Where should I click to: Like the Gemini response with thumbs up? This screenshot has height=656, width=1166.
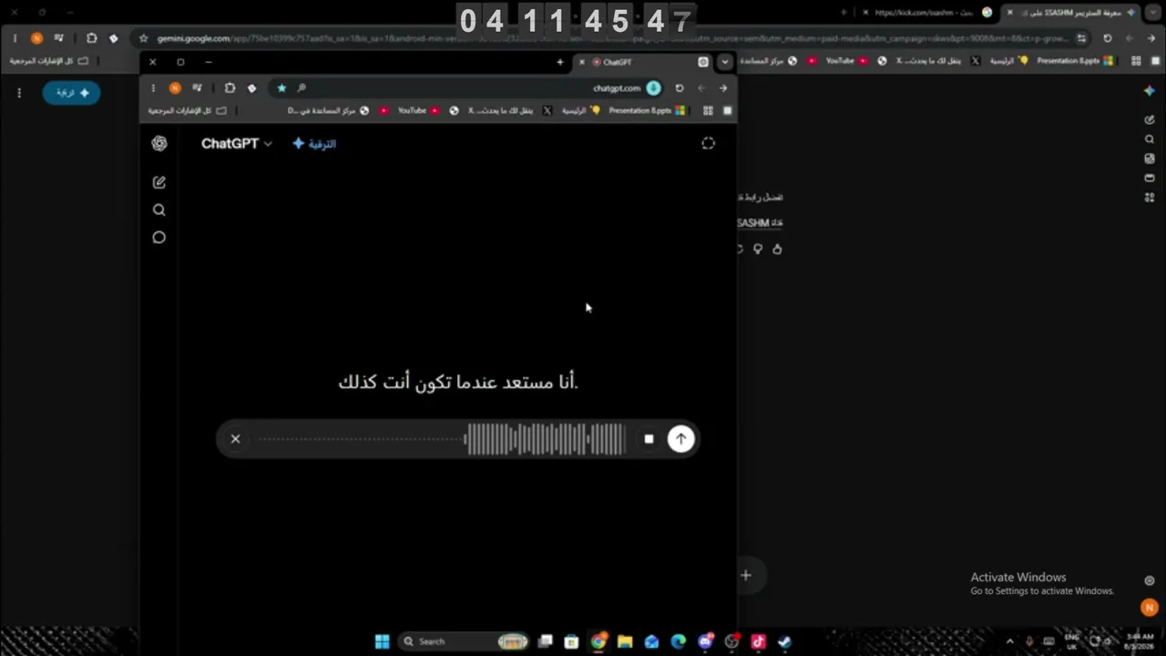(x=777, y=249)
